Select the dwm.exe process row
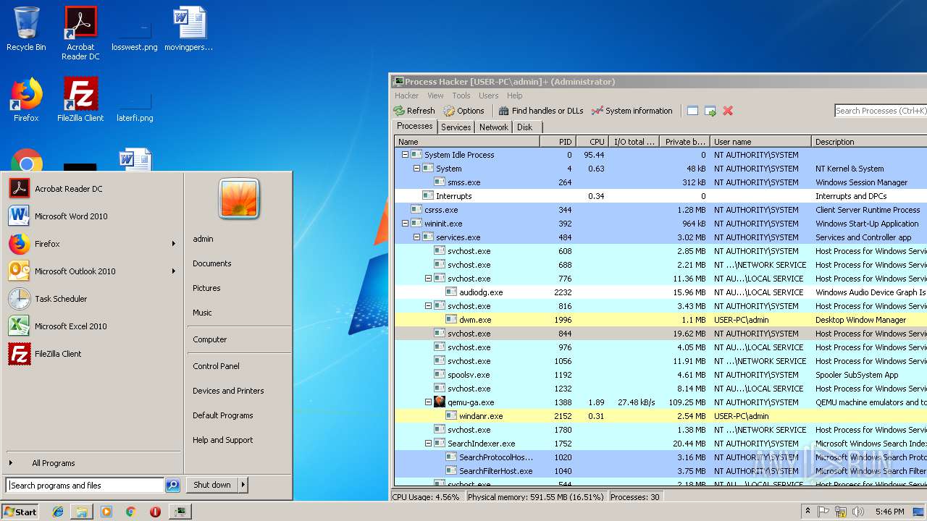 click(660, 320)
